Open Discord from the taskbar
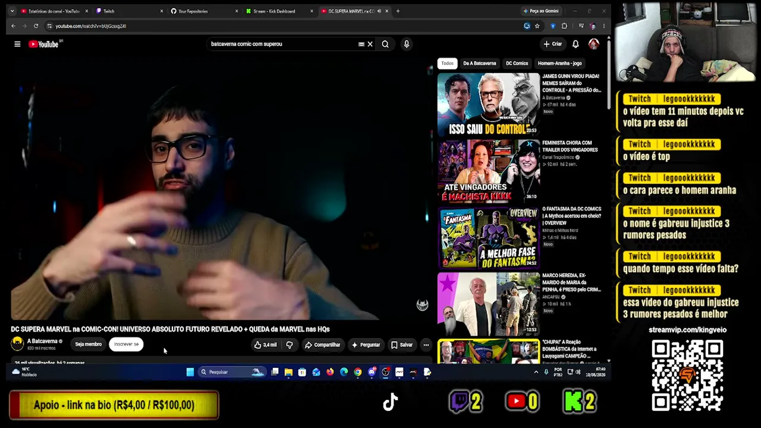Image resolution: width=761 pixels, height=428 pixels. tap(372, 372)
